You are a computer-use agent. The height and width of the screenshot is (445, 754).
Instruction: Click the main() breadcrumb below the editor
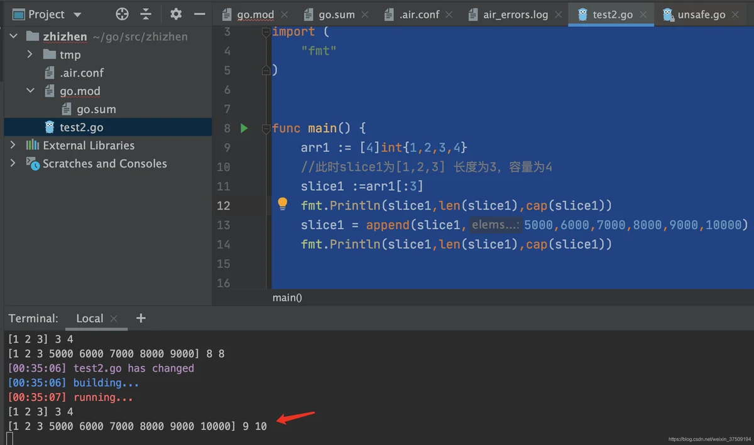pos(287,298)
